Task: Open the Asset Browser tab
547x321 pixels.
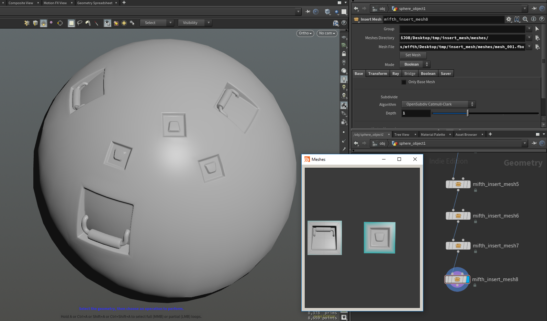Action: [466, 134]
